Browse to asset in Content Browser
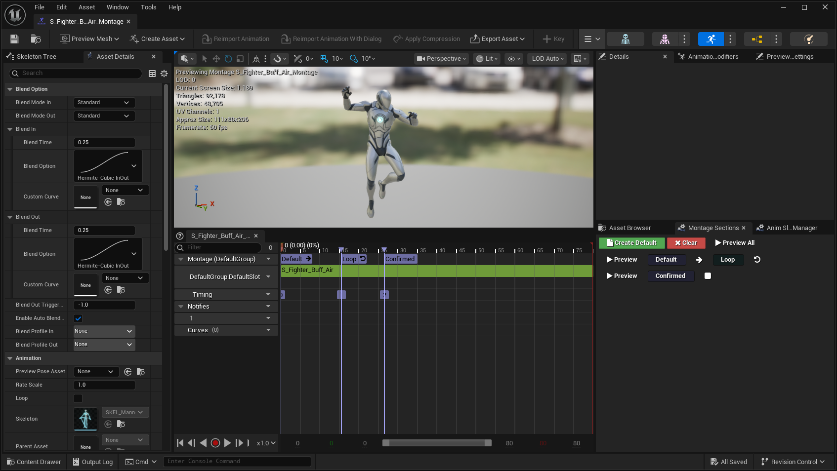The height and width of the screenshot is (471, 837). pos(36,39)
